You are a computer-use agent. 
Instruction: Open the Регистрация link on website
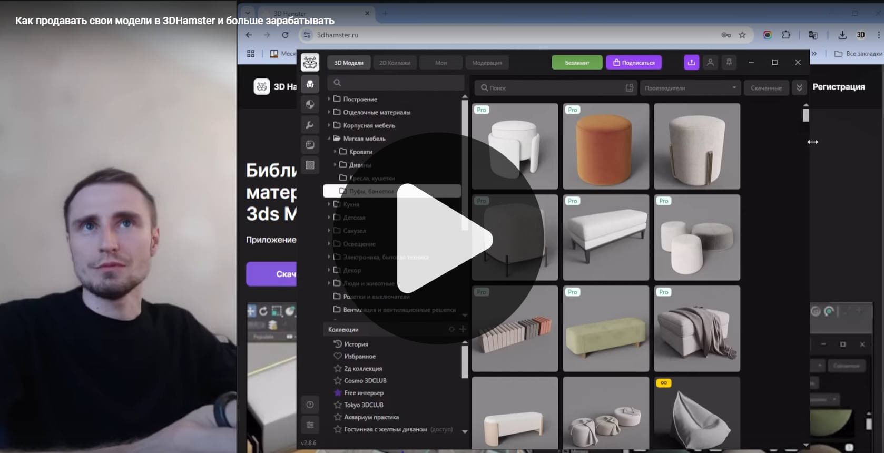click(x=838, y=87)
